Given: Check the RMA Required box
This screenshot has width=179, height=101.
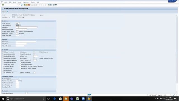Looking at the screenshot, I should (x=40, y=52).
